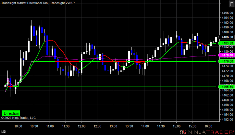Viewport: 235px width, 135px height.
Task: Click the magenta VWAP marker 4478.48
Action: pos(227,55)
